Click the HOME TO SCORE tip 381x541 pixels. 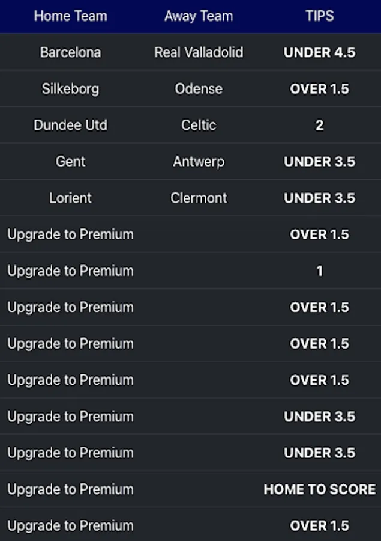pyautogui.click(x=319, y=489)
